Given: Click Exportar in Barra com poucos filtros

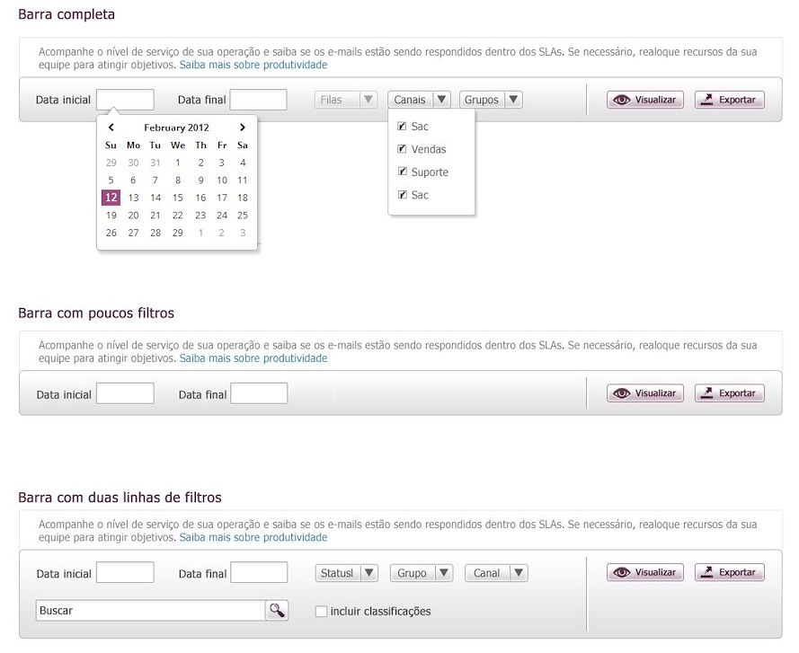Looking at the screenshot, I should click(x=730, y=393).
